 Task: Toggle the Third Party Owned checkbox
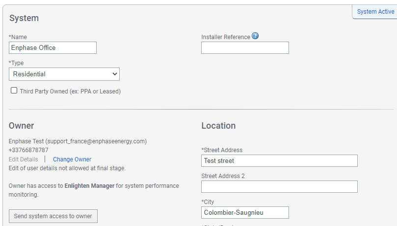[x=14, y=90]
